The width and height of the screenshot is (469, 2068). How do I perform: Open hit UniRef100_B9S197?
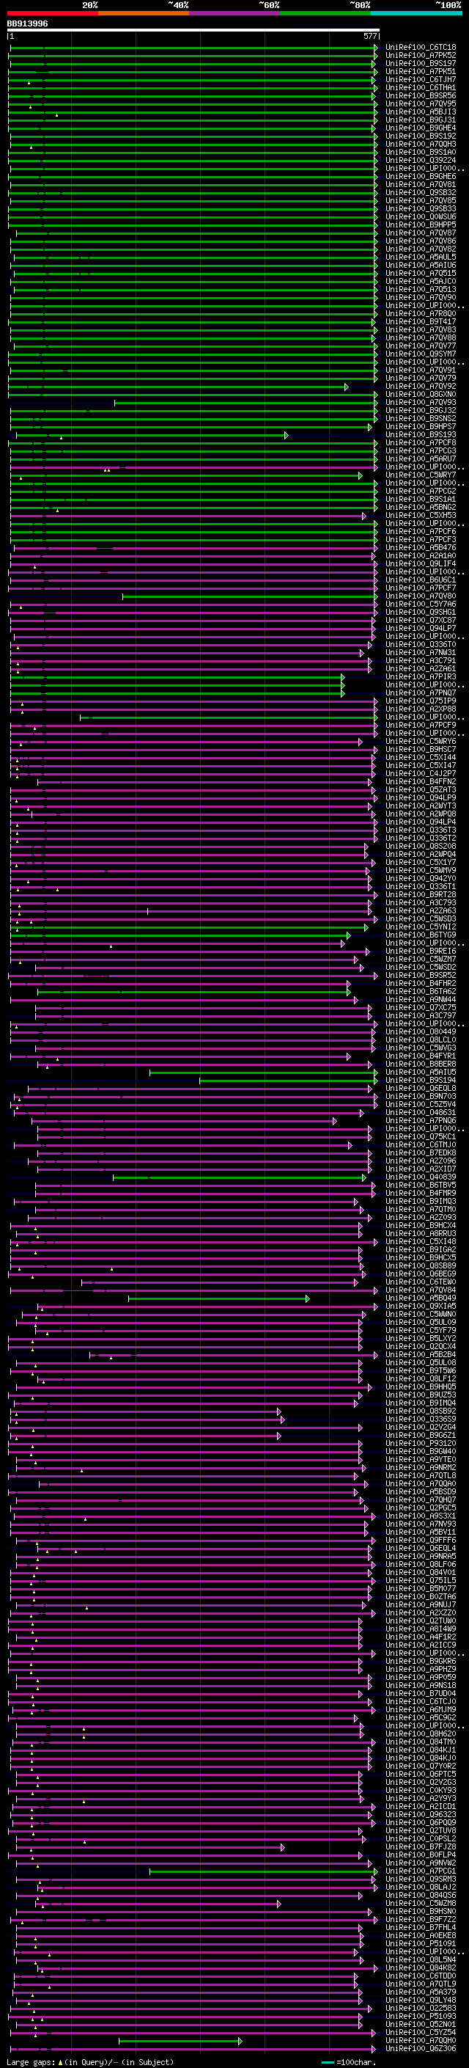click(x=421, y=63)
